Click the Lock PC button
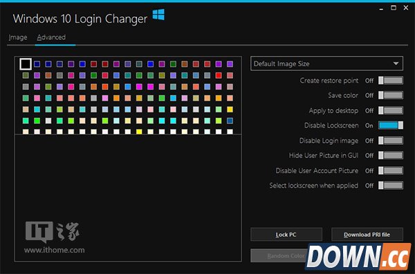415x274 pixels. (286, 235)
